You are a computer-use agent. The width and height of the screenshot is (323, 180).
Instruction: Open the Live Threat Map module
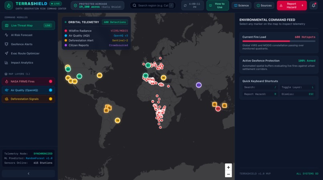(x=28, y=26)
